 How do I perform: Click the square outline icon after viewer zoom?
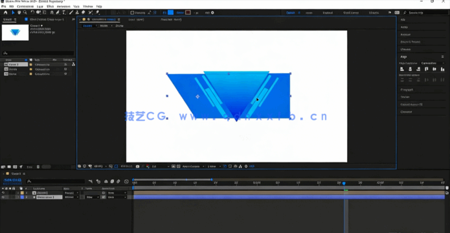click(111, 166)
